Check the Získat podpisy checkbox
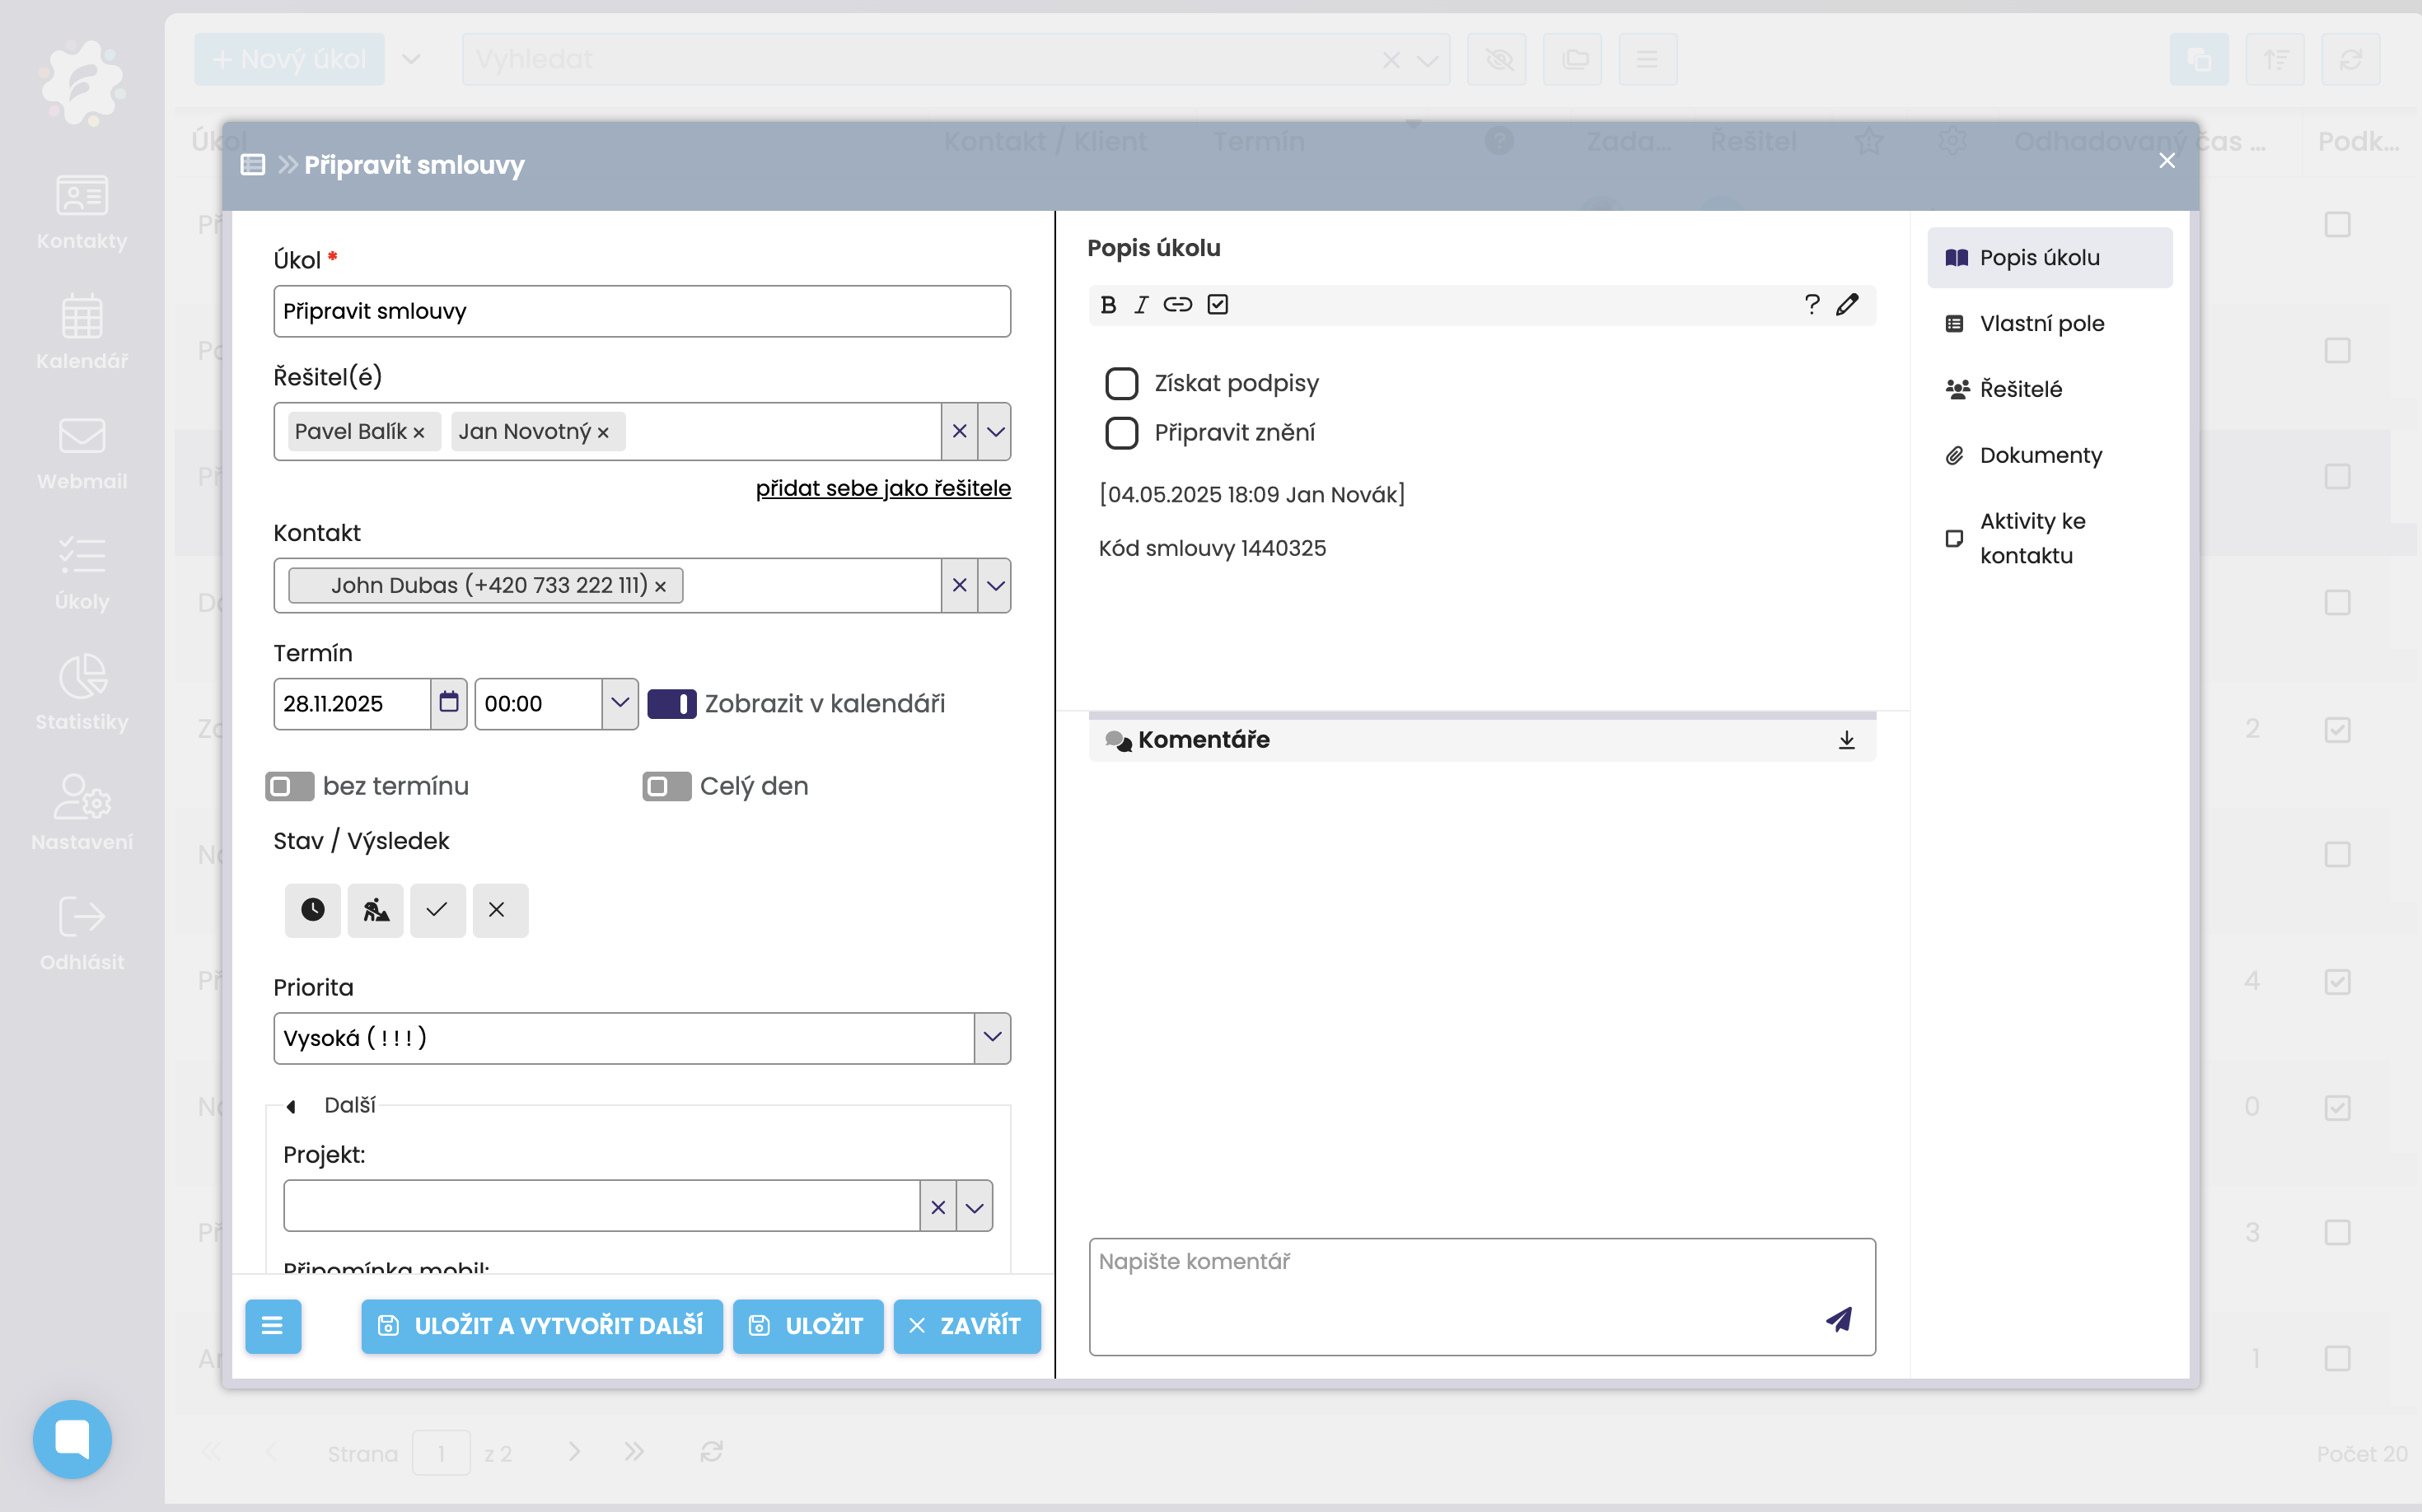This screenshot has width=2422, height=1512. (1121, 384)
